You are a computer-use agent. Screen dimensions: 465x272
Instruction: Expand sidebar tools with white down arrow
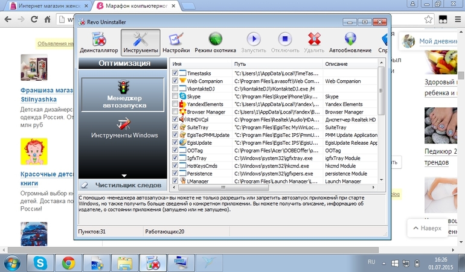coord(124,176)
